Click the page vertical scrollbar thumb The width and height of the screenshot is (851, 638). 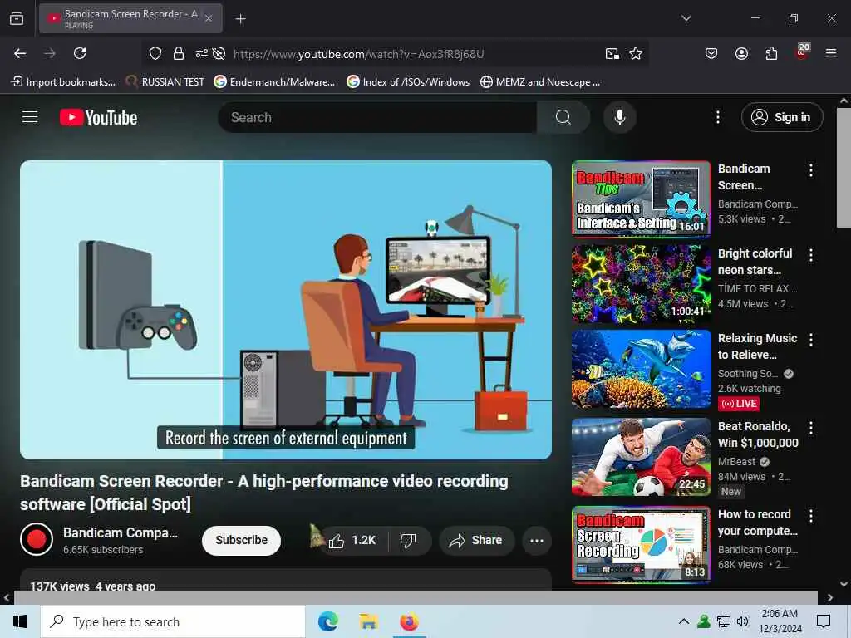pyautogui.click(x=844, y=168)
